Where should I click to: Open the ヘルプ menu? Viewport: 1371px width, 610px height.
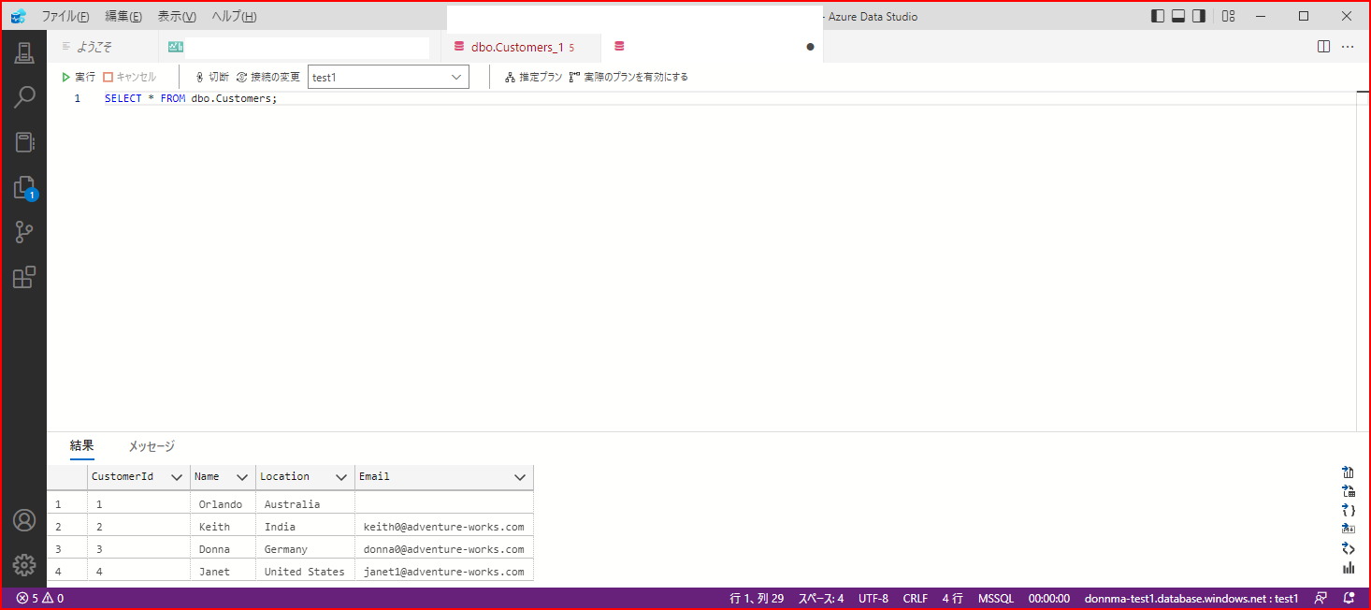[234, 17]
